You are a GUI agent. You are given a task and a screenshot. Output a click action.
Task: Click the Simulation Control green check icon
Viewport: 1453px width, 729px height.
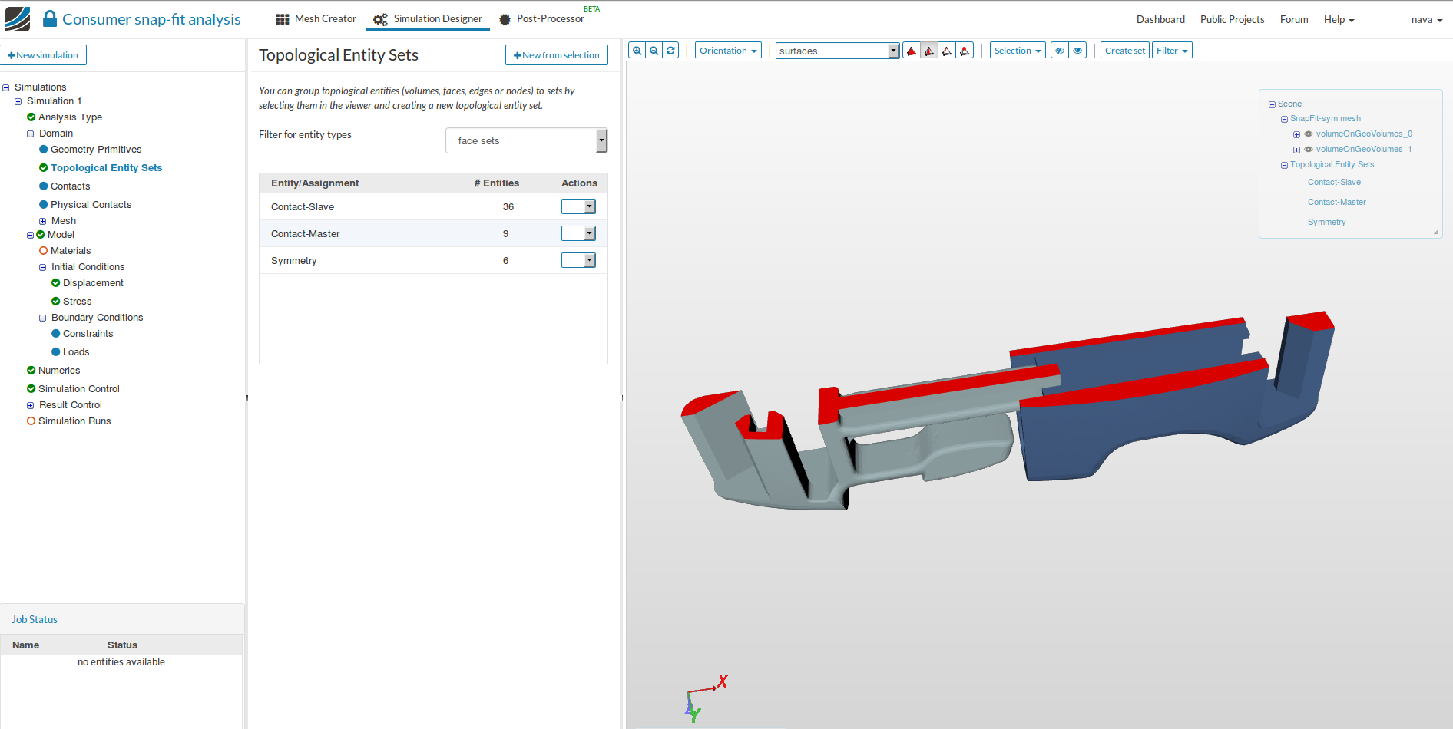(31, 389)
